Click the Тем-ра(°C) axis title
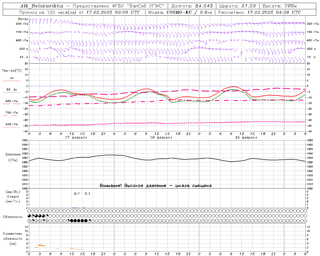Image resolution: width=320 pixels, height=256 pixels. [x=12, y=71]
